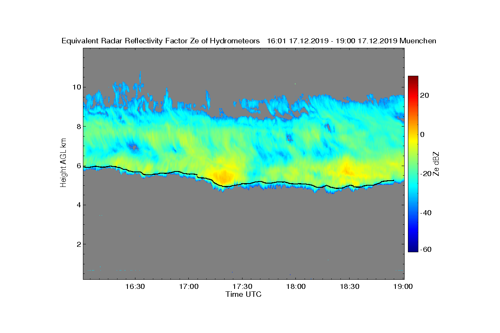The image size is (500, 333).
Task: Click the 17:00 time axis label
Action: pyautogui.click(x=188, y=287)
